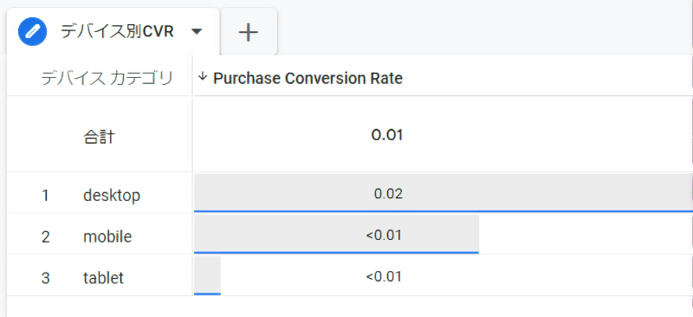Click row number 1
693x317 pixels.
pyautogui.click(x=46, y=195)
